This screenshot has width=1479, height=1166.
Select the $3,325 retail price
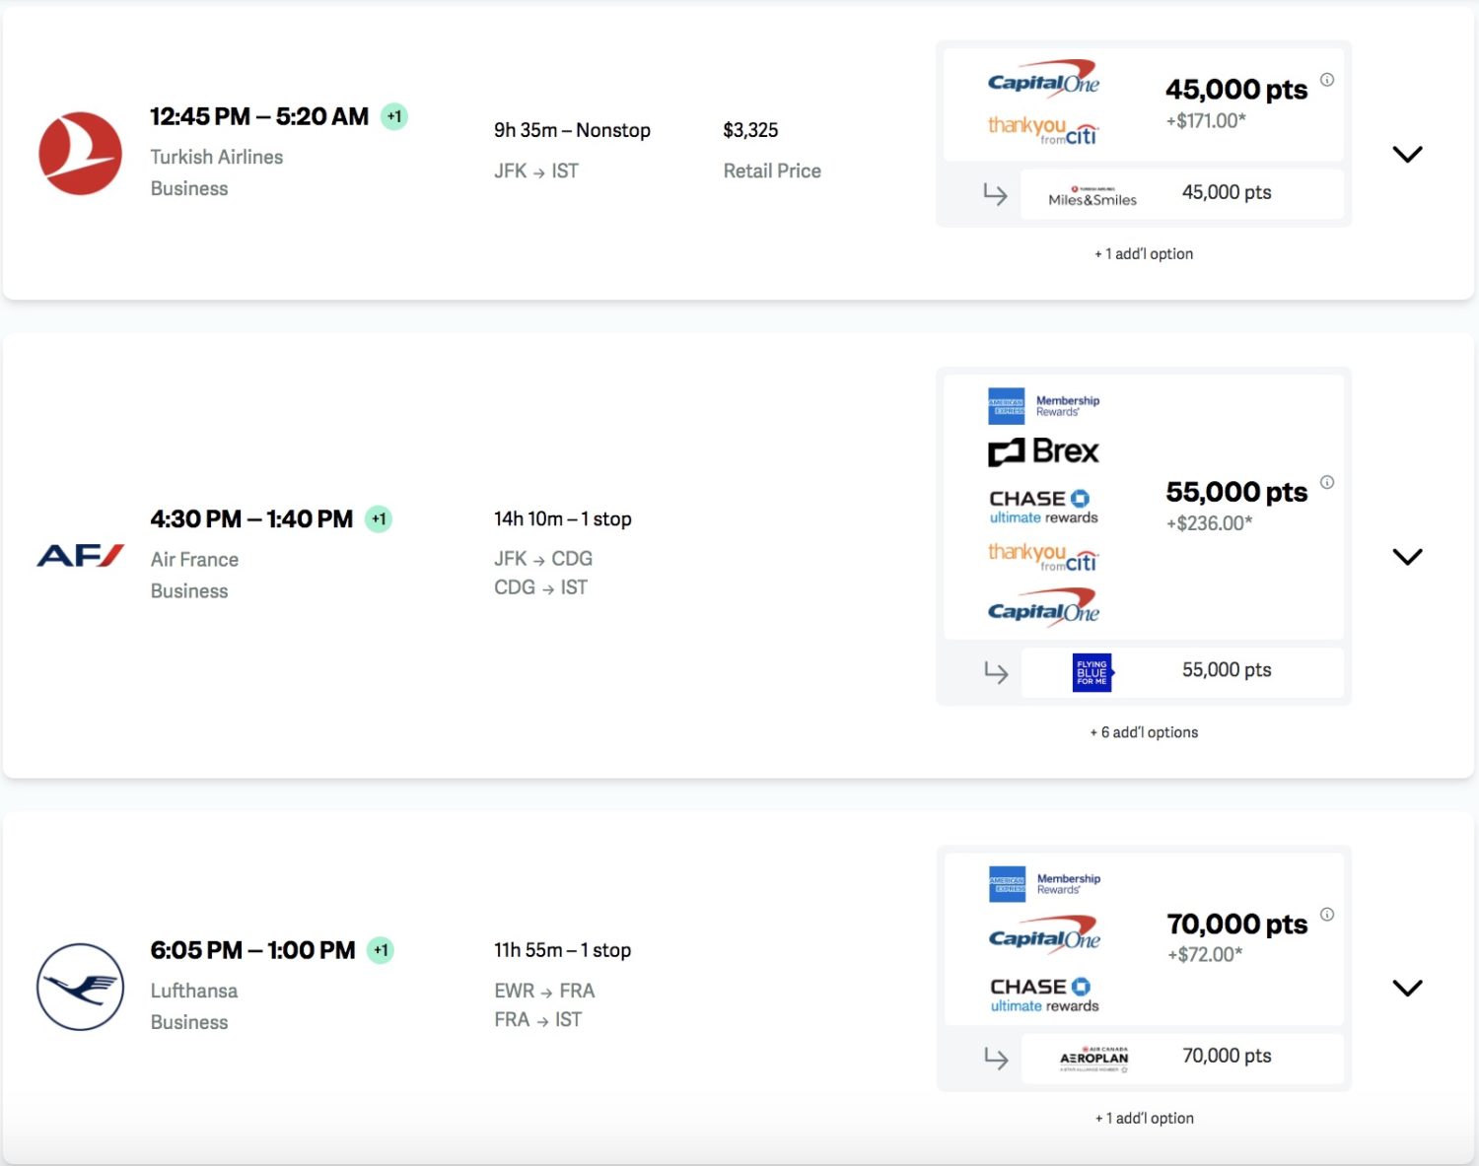[750, 130]
